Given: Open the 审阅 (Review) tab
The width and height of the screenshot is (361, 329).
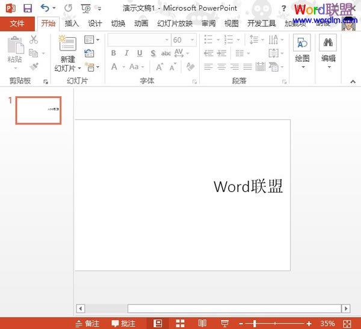Looking at the screenshot, I should [x=208, y=23].
